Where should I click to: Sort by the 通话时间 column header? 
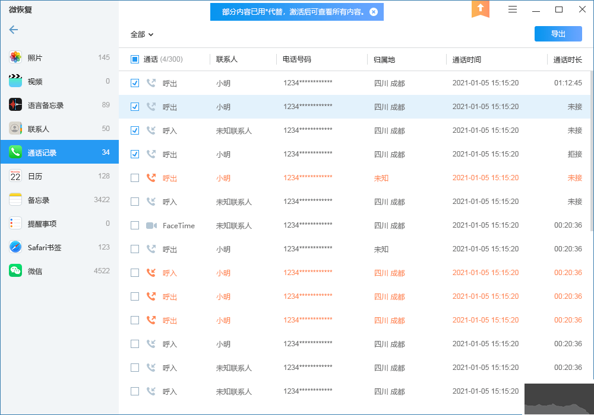pyautogui.click(x=466, y=60)
